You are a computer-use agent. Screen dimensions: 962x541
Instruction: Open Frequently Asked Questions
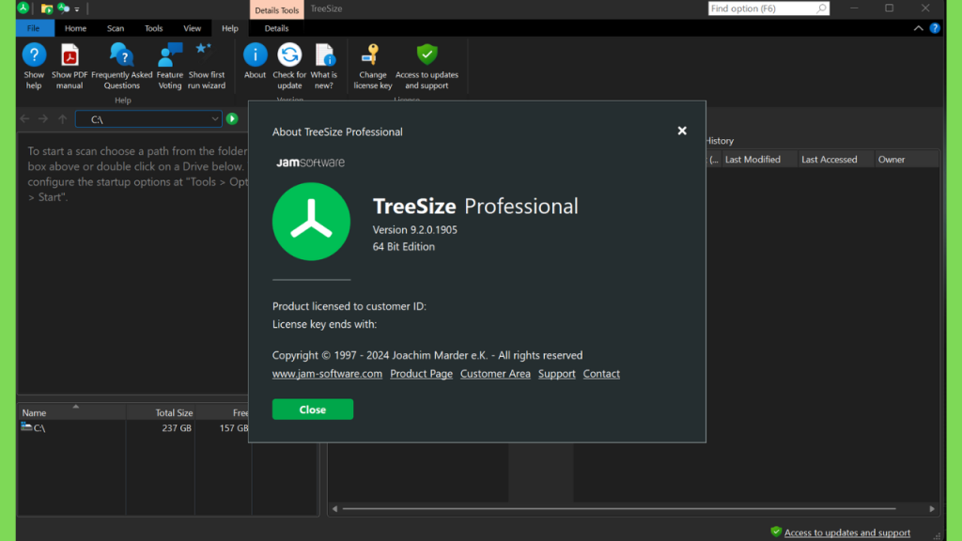pyautogui.click(x=121, y=66)
